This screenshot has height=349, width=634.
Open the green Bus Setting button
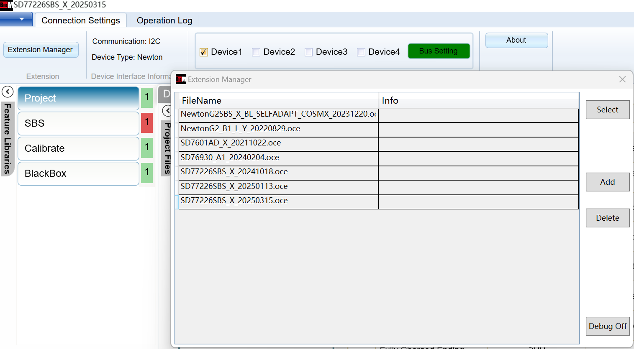coord(439,51)
